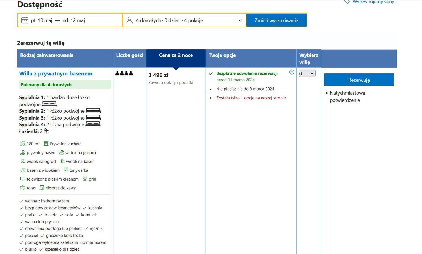Click the Dostępność heading
This screenshot has width=422, height=254.
(40, 4)
